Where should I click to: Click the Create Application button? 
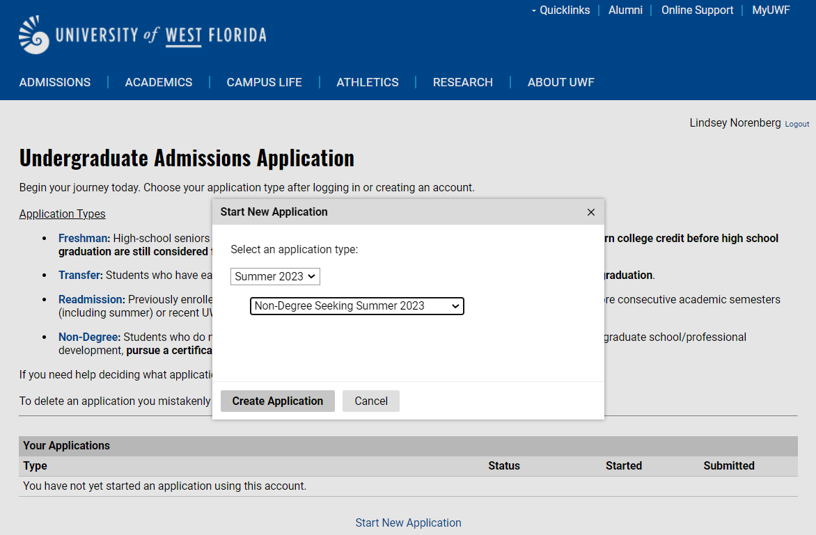pos(277,401)
